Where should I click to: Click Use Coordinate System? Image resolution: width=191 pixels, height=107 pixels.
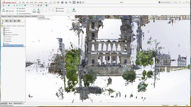coord(24,14)
